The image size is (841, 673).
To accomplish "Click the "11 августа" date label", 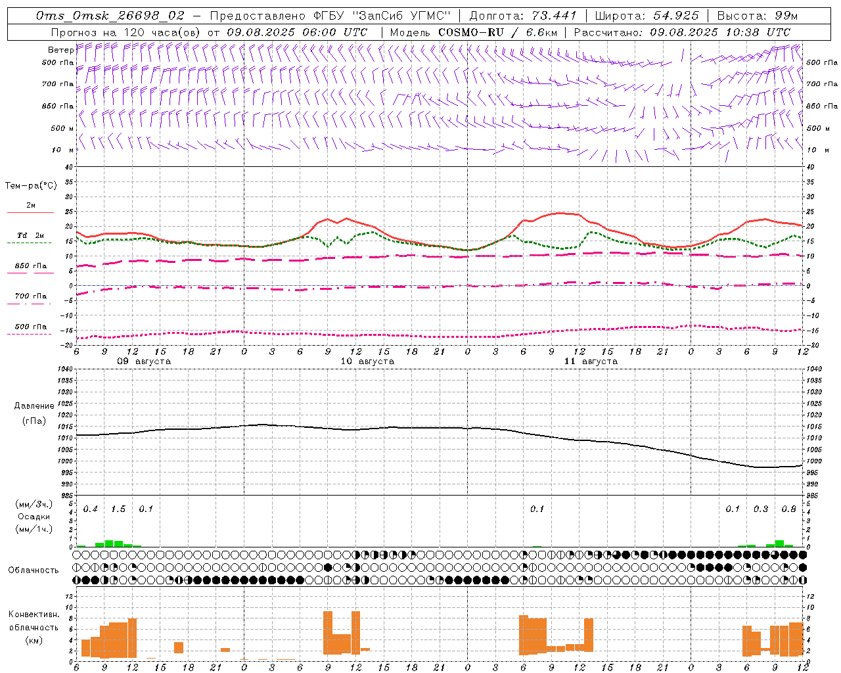I will click(x=591, y=361).
